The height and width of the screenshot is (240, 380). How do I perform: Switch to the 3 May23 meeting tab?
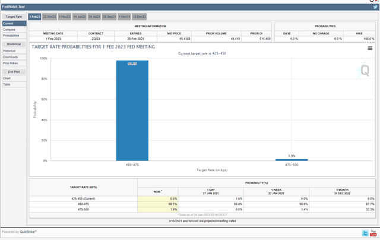point(65,17)
